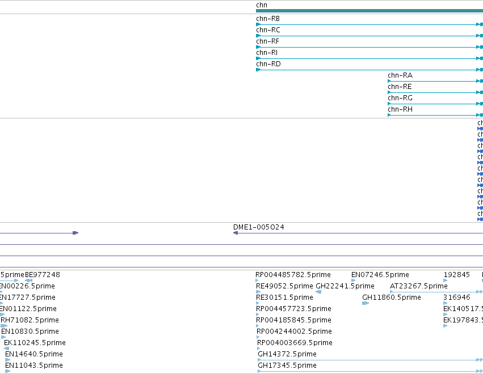Image resolution: width=483 pixels, height=374 pixels.
Task: Click the chn-RB transcript start arrow
Action: (258, 24)
